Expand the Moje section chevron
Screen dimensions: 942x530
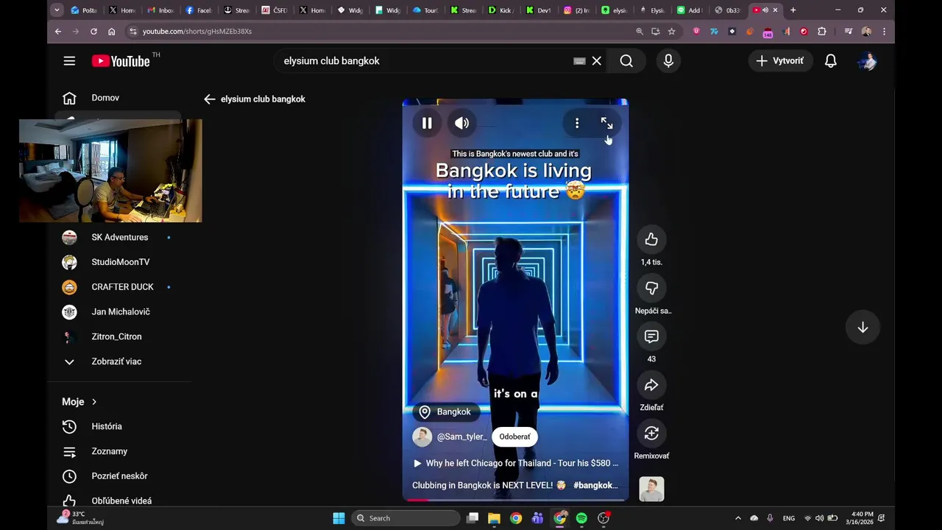(x=94, y=402)
